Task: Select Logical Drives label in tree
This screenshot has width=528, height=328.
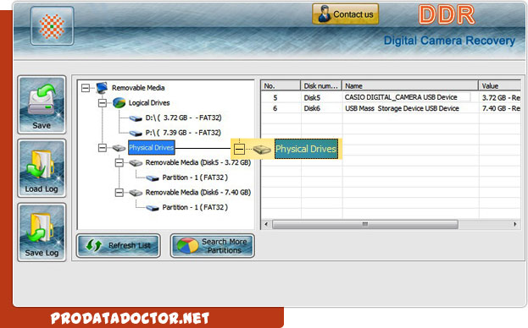Action: click(x=149, y=103)
